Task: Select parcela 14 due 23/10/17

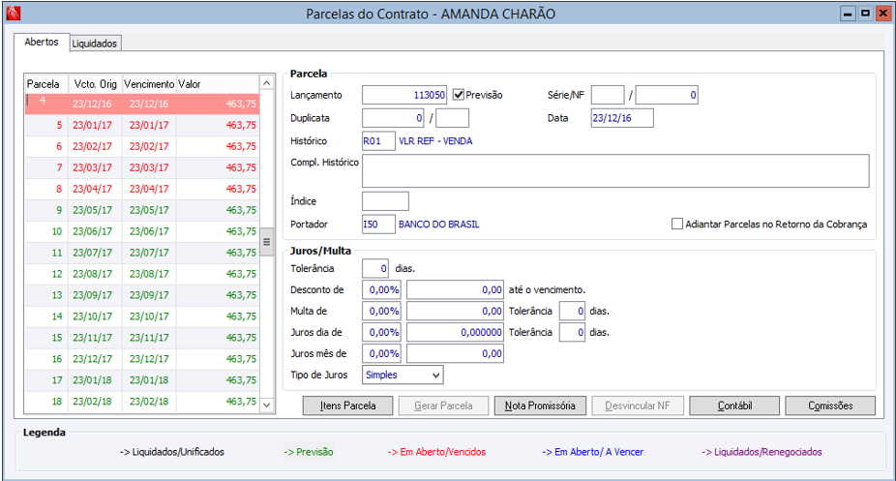Action: (142, 316)
